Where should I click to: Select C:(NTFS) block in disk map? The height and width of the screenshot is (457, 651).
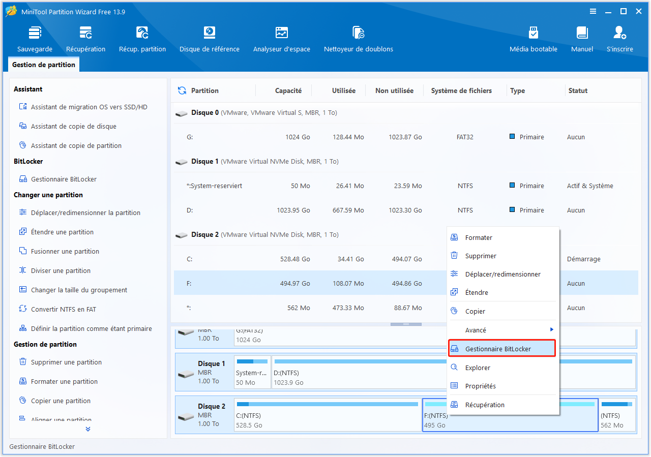point(328,415)
